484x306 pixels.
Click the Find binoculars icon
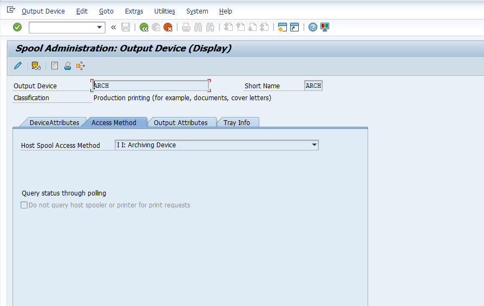[198, 27]
